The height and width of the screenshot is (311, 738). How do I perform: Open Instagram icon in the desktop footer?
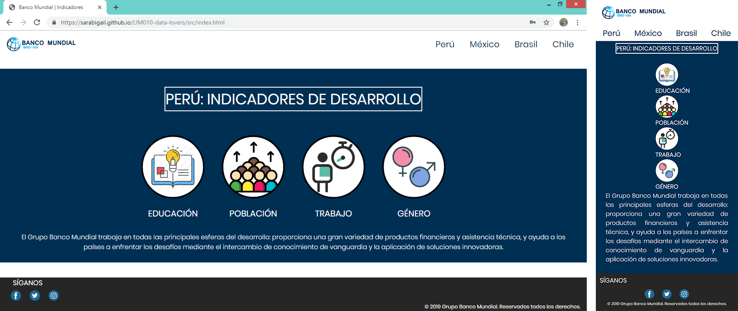pos(54,296)
